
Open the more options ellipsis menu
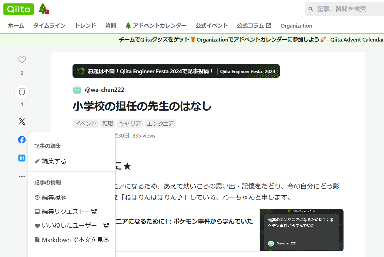click(22, 176)
